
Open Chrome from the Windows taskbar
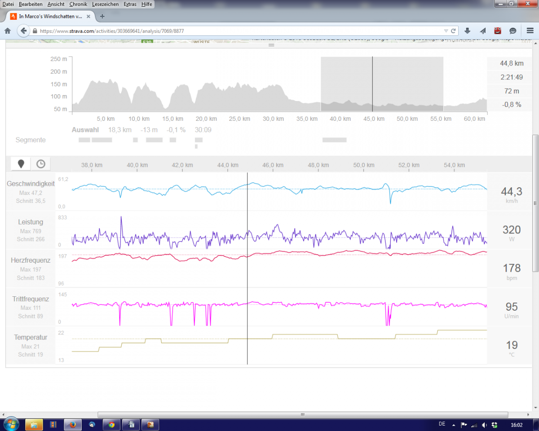coord(111,424)
